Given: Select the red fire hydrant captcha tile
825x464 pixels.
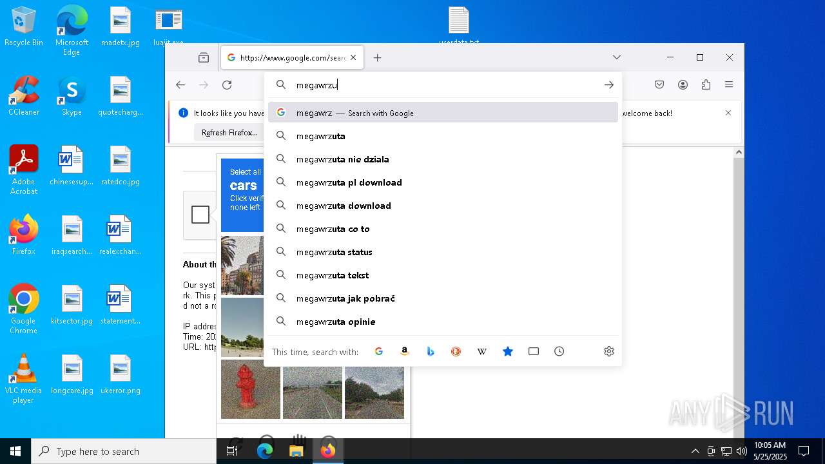Looking at the screenshot, I should pyautogui.click(x=251, y=391).
